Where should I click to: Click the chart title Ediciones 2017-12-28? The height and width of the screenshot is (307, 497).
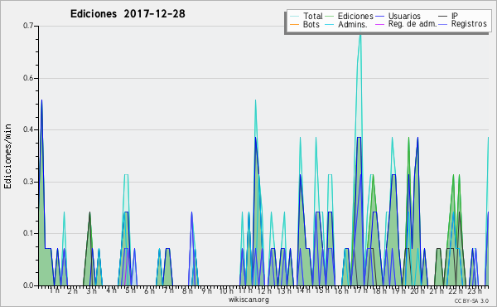(128, 14)
